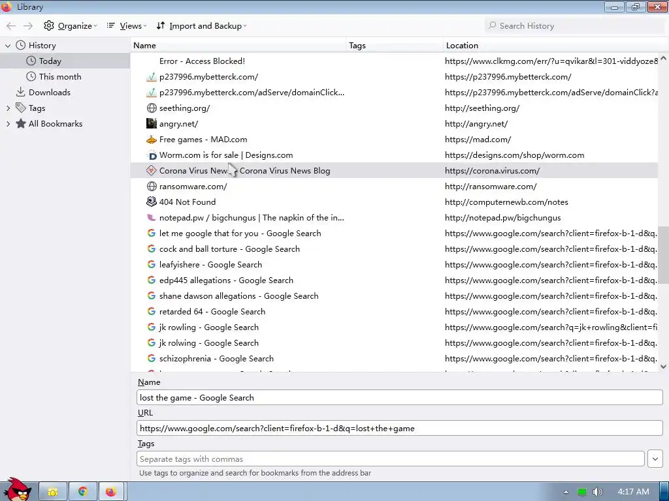Click the notepad.pw bigchungus favicon
This screenshot has width=669, height=501.
tap(152, 218)
